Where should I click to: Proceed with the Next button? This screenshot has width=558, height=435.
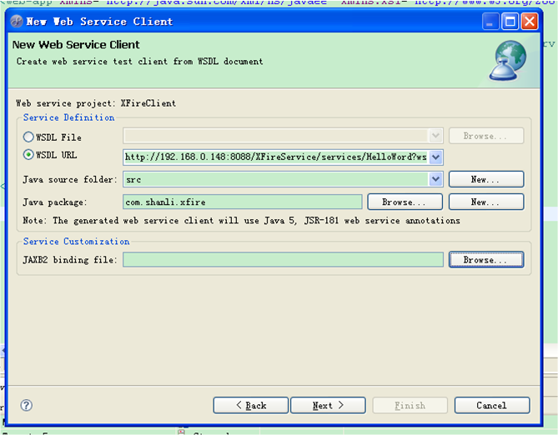point(328,405)
